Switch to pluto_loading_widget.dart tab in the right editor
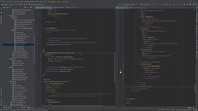This screenshot has height=111, width=198. [139, 7]
